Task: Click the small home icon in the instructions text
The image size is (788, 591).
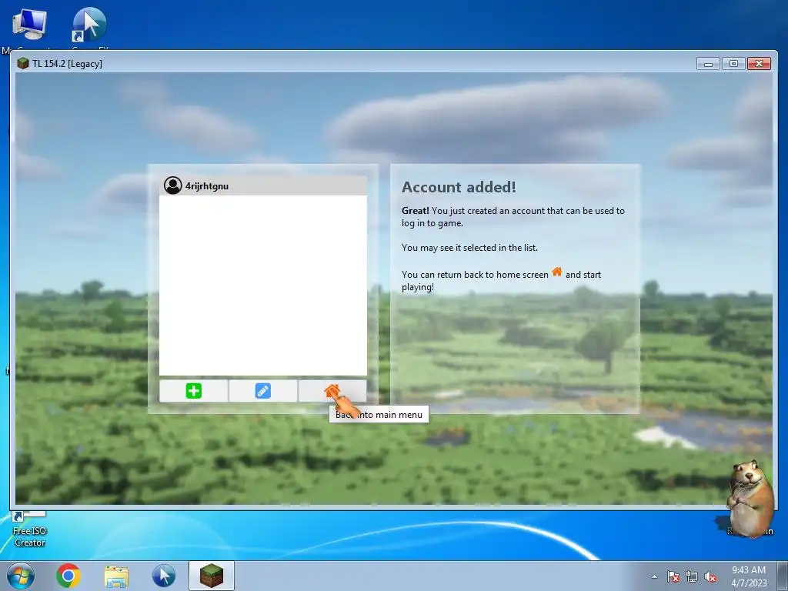Action: (557, 272)
